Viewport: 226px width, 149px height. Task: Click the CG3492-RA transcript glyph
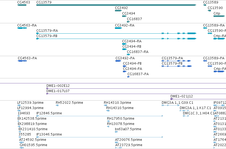tap(118, 28)
